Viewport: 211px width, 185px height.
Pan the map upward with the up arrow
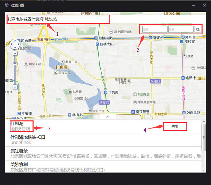click(x=15, y=41)
